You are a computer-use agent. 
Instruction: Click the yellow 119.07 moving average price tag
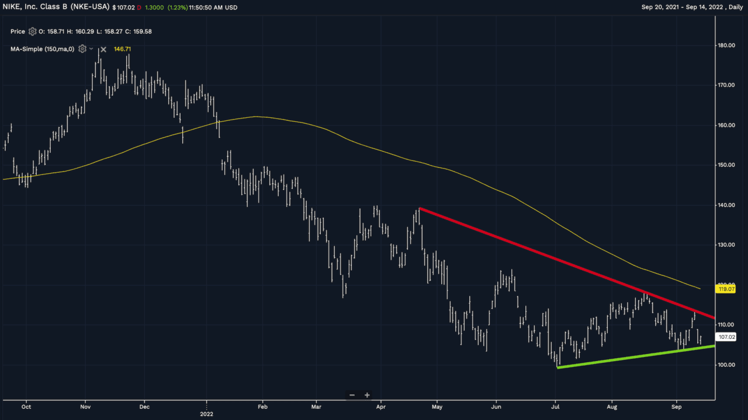pos(726,288)
